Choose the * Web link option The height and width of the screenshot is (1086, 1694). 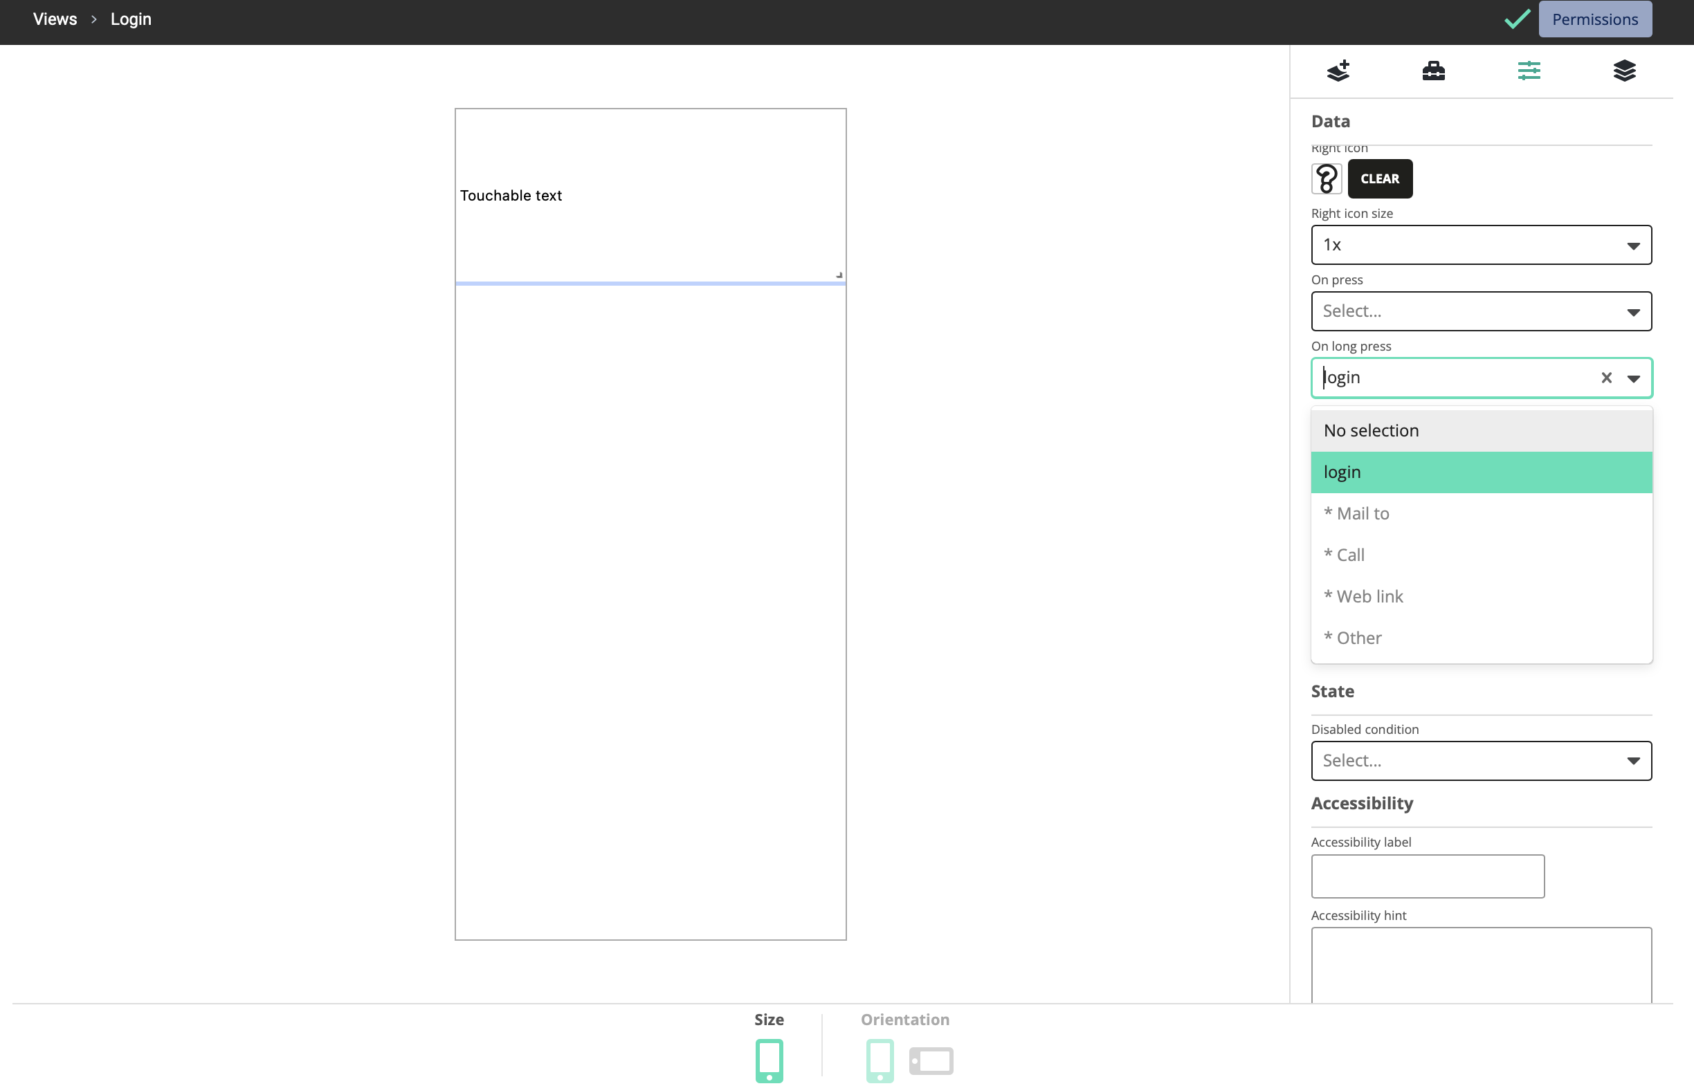click(x=1481, y=596)
